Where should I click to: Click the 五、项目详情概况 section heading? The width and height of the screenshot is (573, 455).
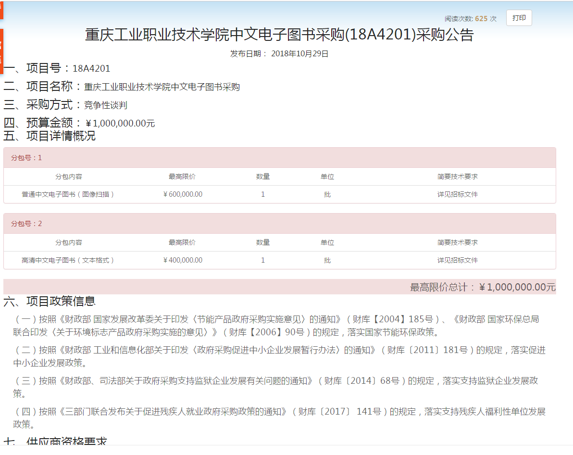(50, 136)
